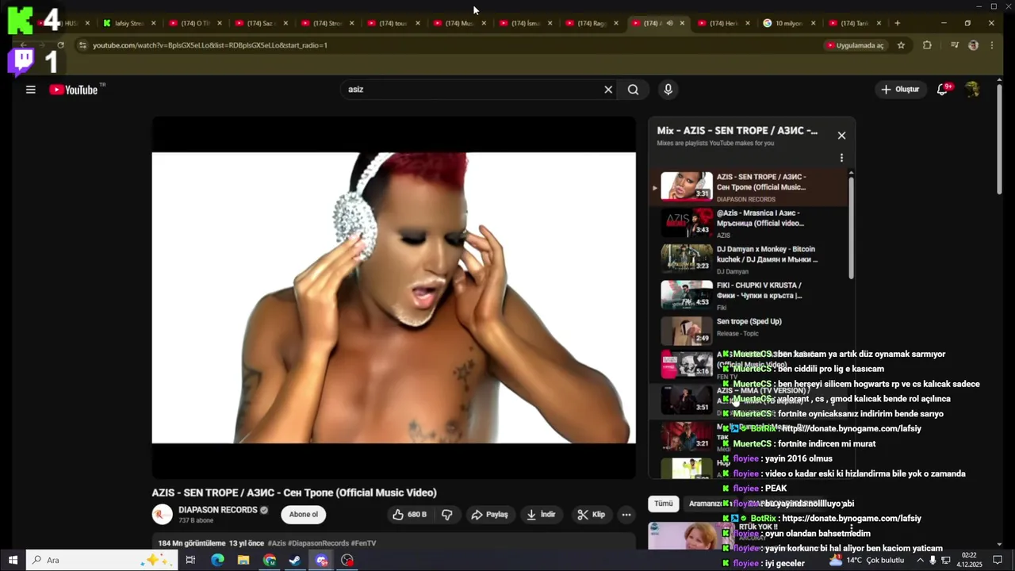Open Chrome three-dot menu
The width and height of the screenshot is (1015, 571).
[x=992, y=45]
